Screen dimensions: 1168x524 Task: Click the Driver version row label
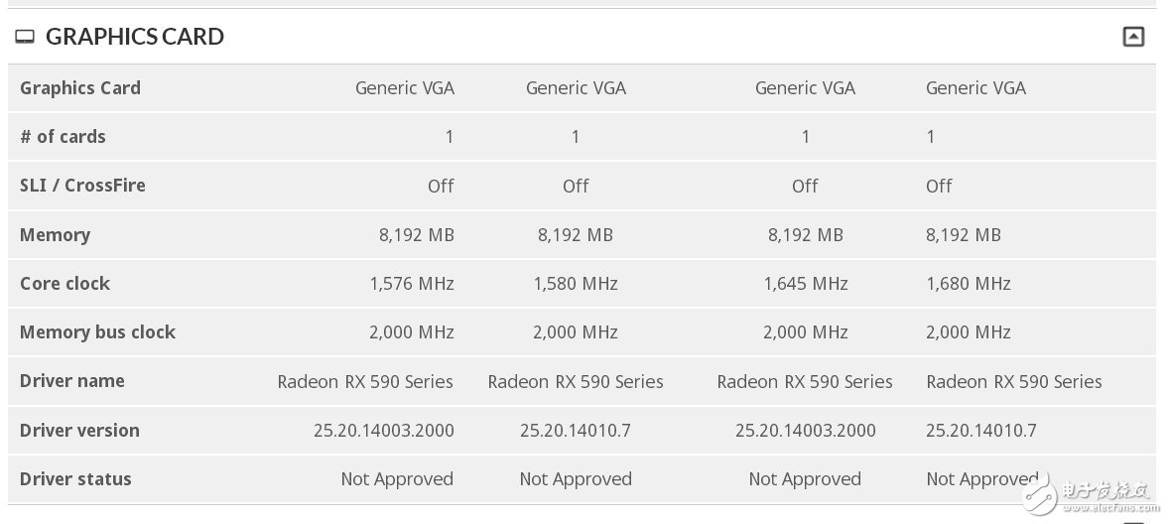(x=79, y=431)
